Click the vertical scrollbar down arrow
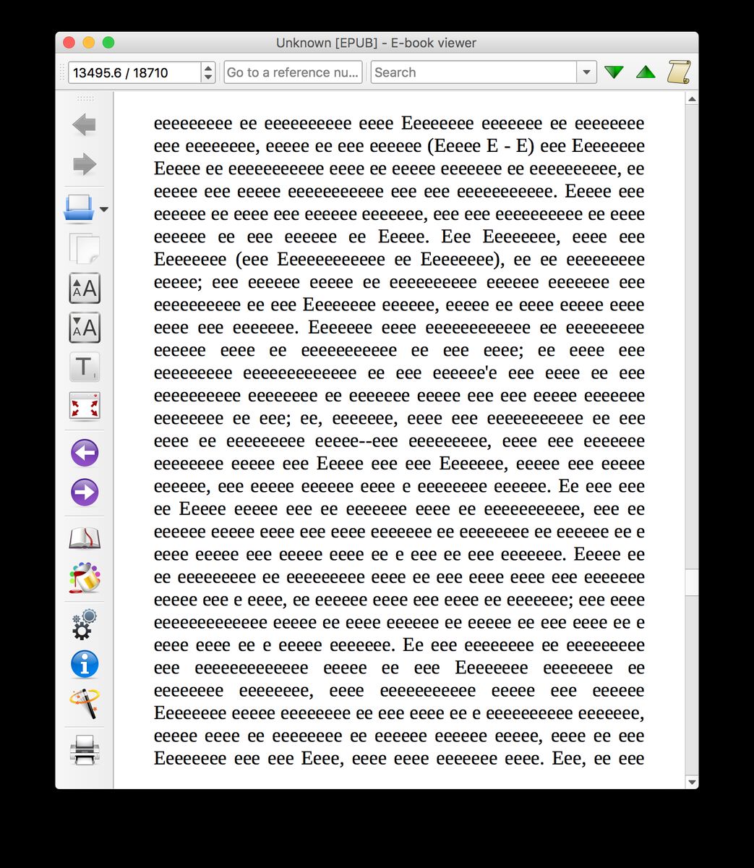The image size is (754, 868). point(692,782)
